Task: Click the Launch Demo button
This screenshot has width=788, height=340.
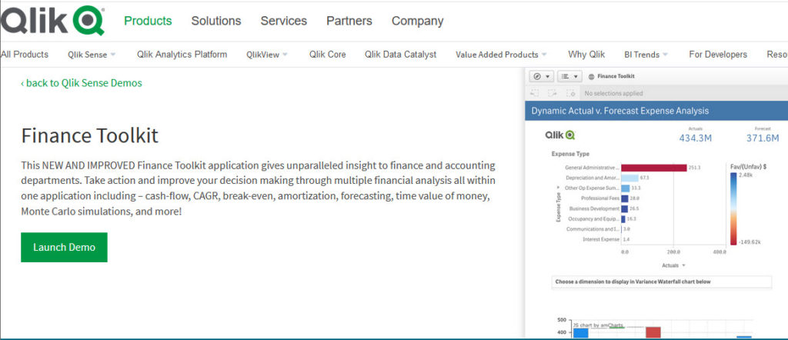Action: click(64, 247)
